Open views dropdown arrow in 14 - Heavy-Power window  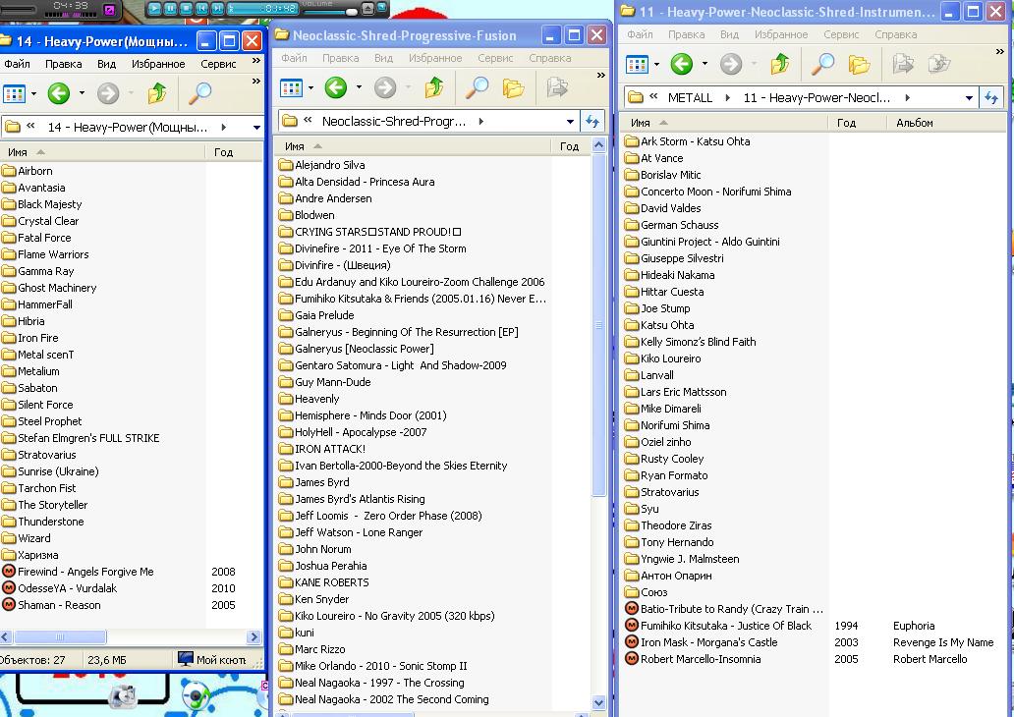click(33, 93)
